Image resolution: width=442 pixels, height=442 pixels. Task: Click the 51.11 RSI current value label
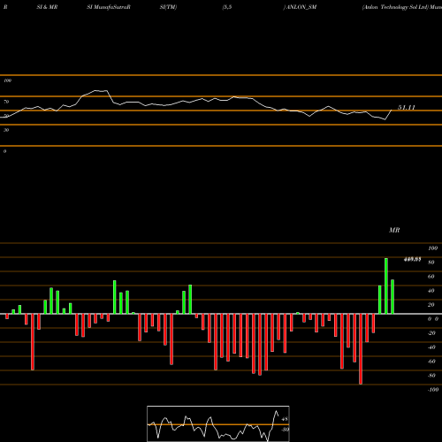(x=407, y=108)
